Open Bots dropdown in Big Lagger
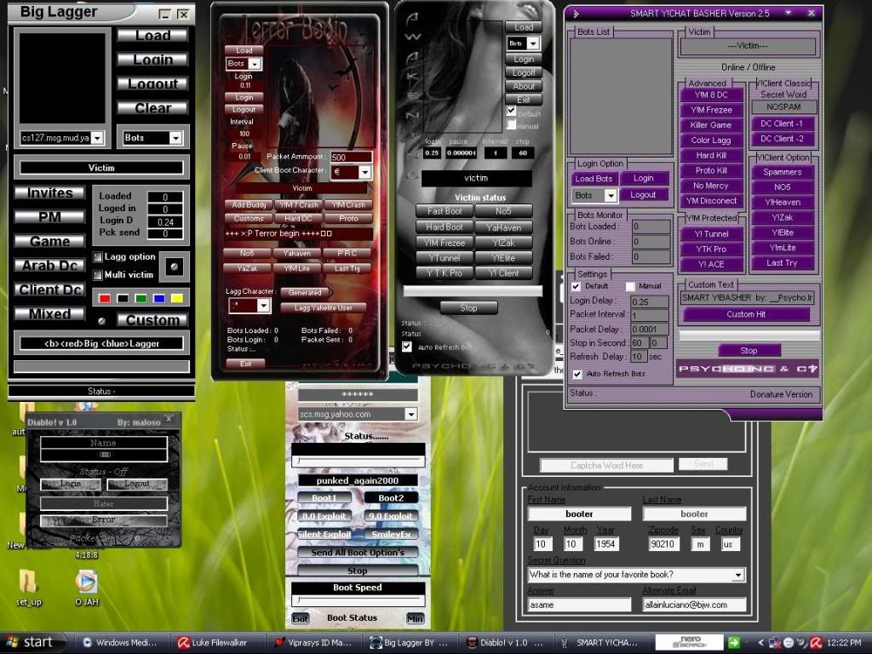 (175, 137)
